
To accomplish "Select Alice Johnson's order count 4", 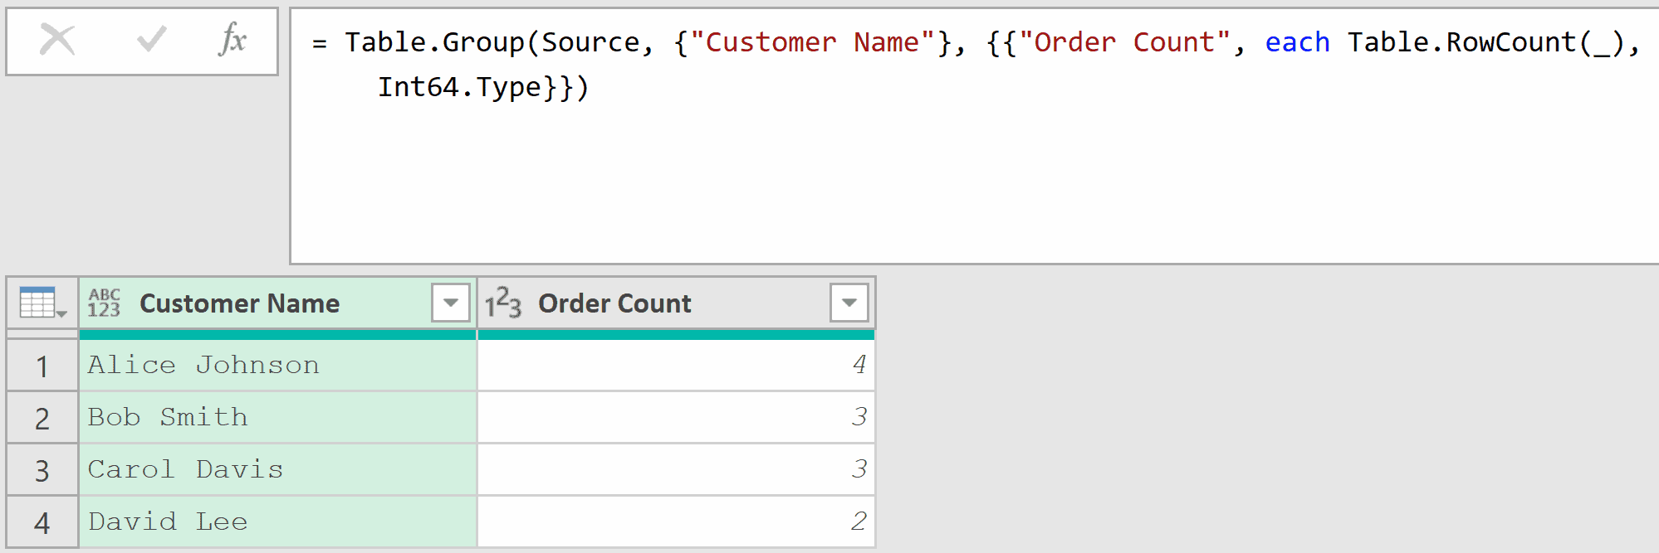I will [x=677, y=365].
